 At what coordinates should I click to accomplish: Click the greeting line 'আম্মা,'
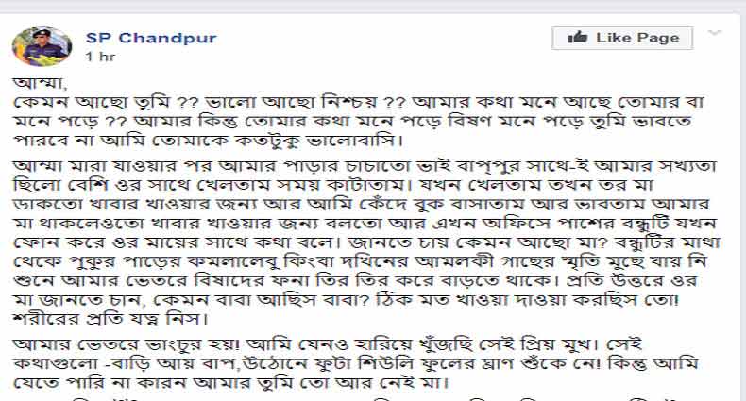click(x=41, y=82)
